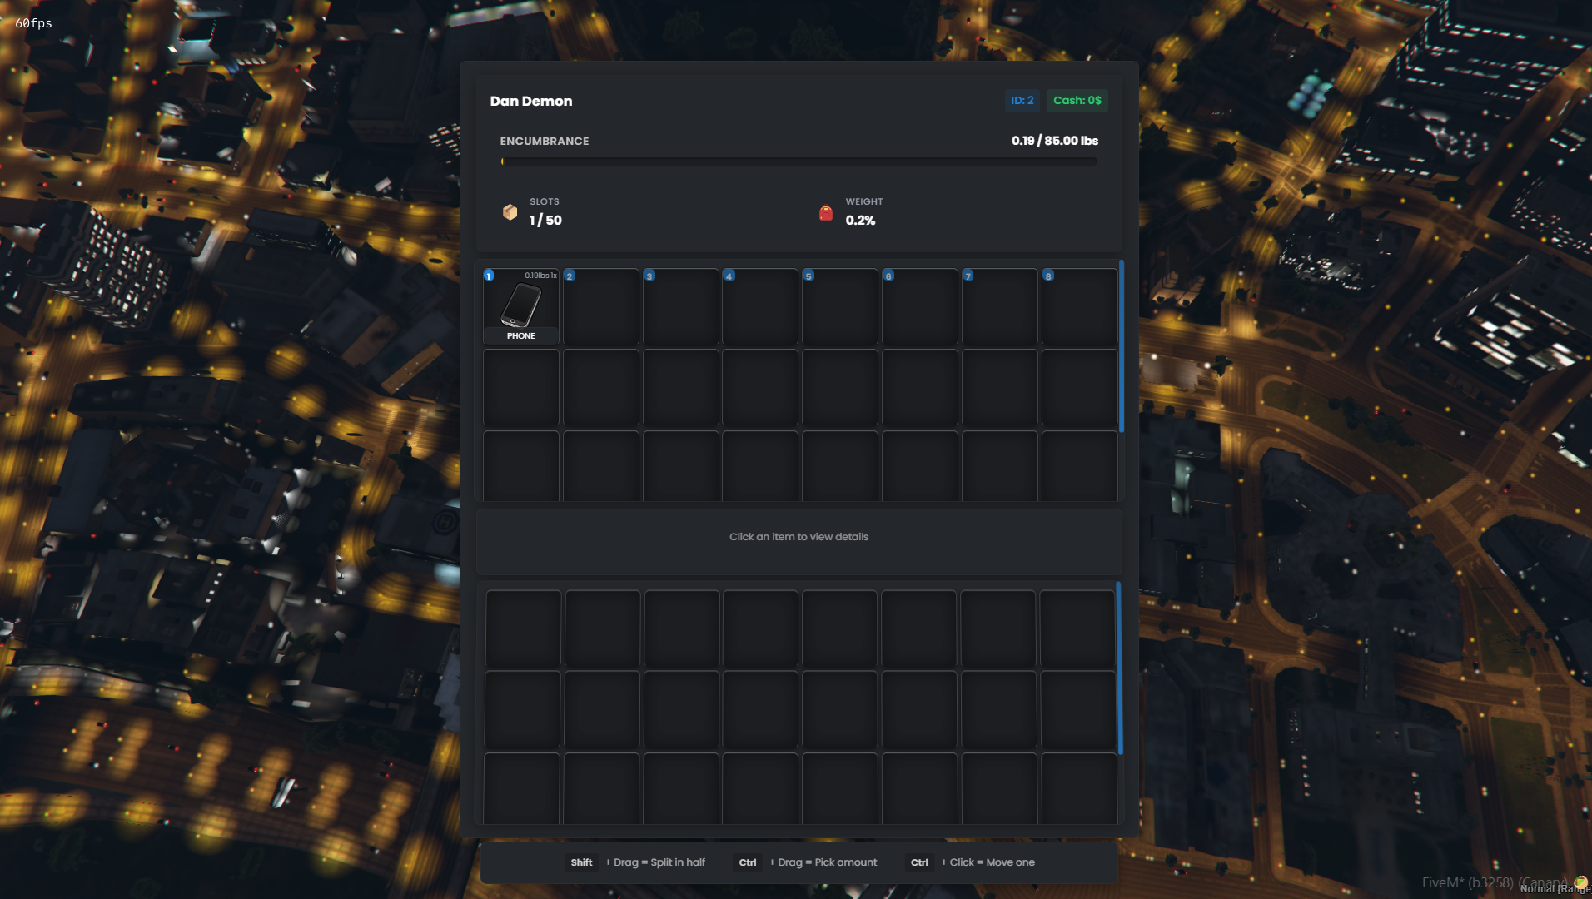
Task: Click the slot number 8 badge
Action: pos(1048,276)
